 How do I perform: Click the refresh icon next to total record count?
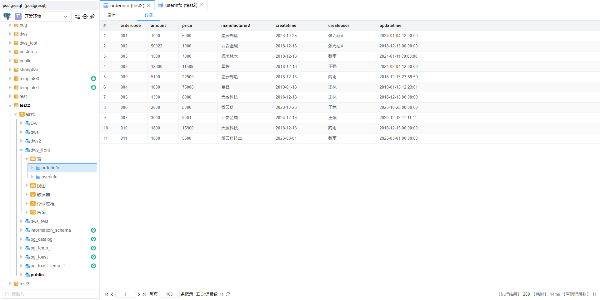coord(228,294)
